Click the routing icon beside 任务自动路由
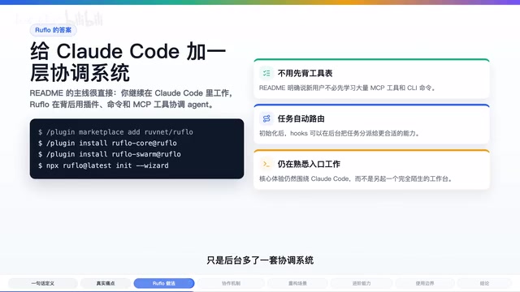The image size is (520, 292). point(266,118)
